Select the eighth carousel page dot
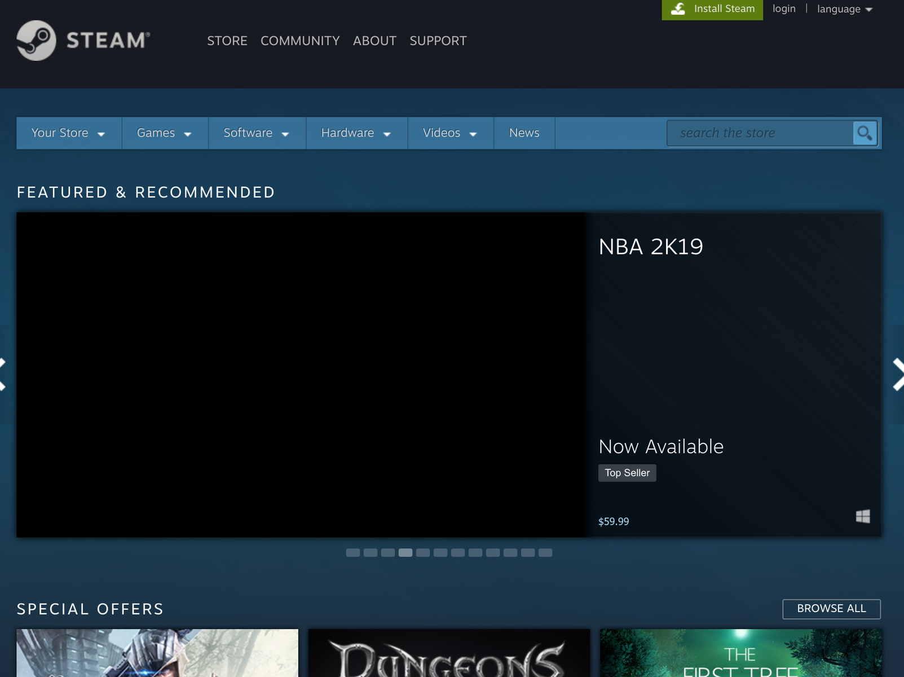Image resolution: width=904 pixels, height=677 pixels. (x=475, y=553)
